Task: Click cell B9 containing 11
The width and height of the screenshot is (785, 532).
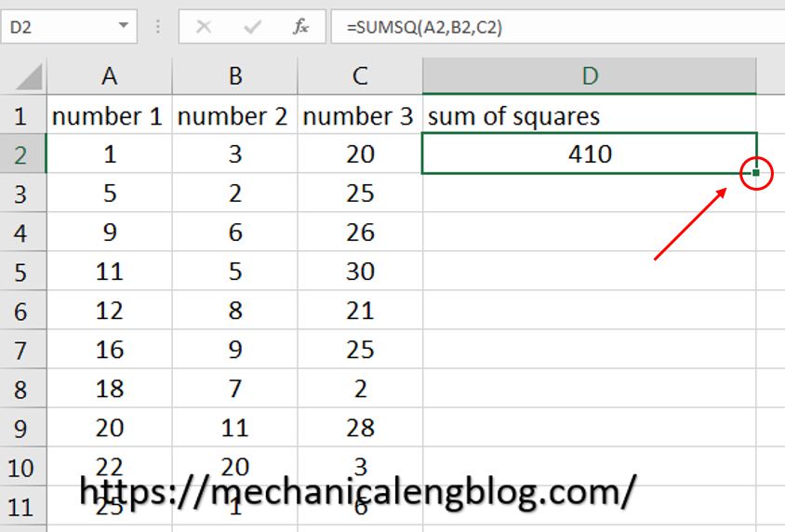Action: (234, 428)
